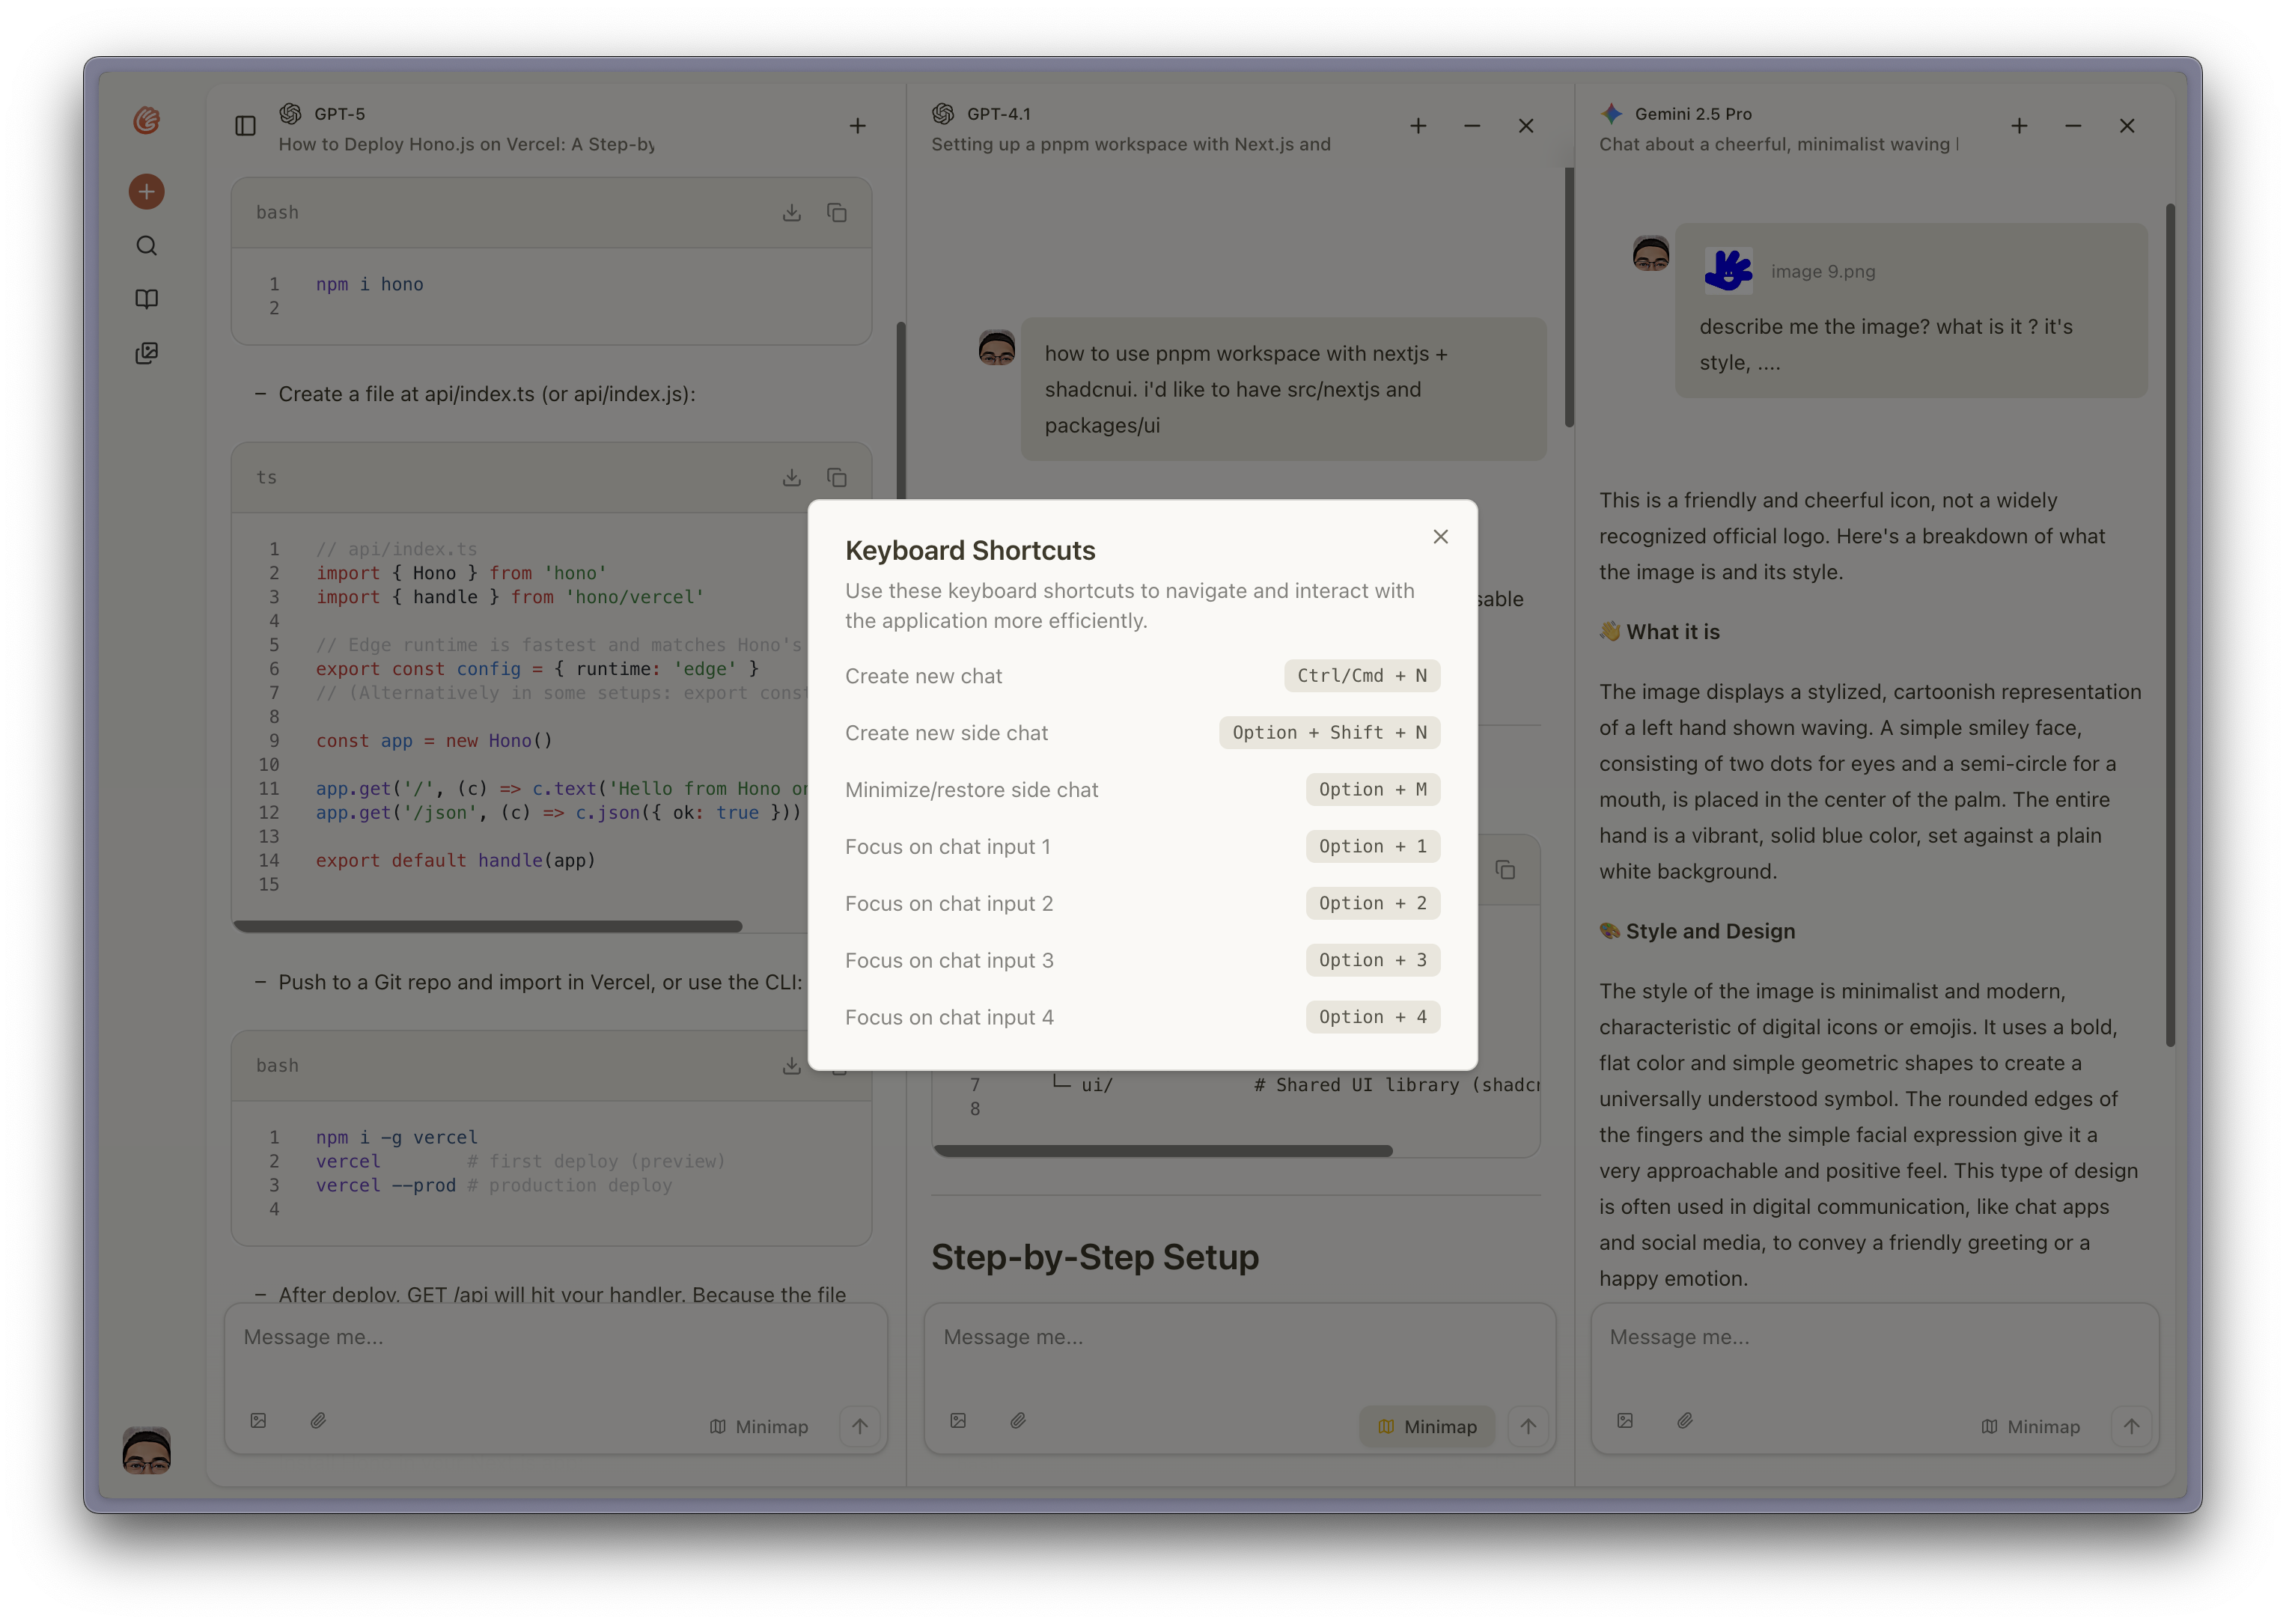This screenshot has width=2286, height=1624.
Task: Disable the Minimap in the GPT-4.1 pane
Action: [x=1427, y=1426]
